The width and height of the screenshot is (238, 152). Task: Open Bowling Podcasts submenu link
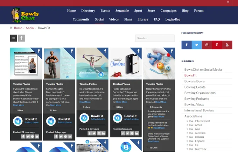(x=197, y=99)
